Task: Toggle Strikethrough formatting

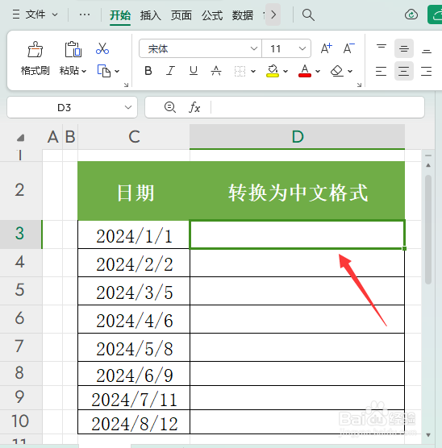Action: [216, 71]
